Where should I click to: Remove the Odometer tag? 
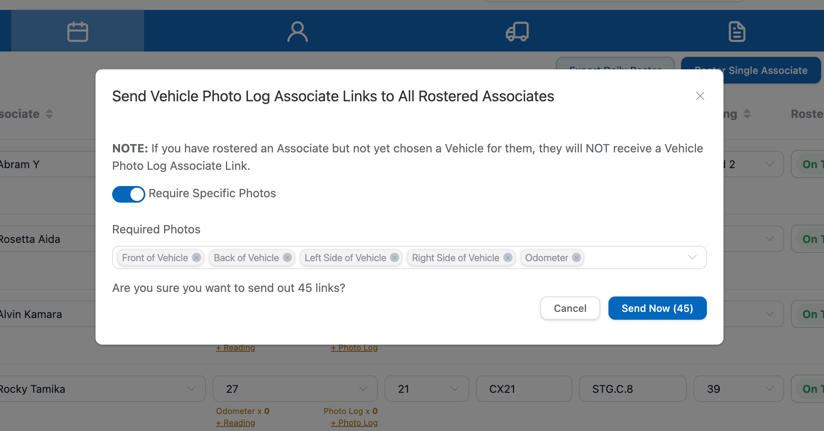(x=576, y=257)
